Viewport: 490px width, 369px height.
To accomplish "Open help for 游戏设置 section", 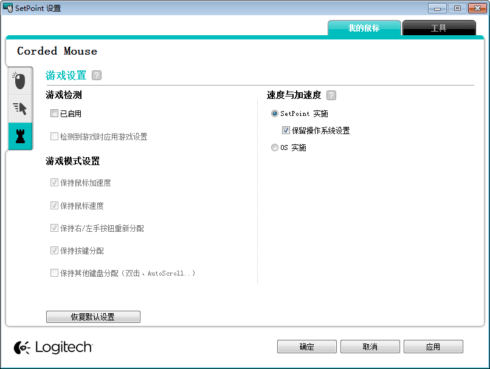I will tap(96, 75).
